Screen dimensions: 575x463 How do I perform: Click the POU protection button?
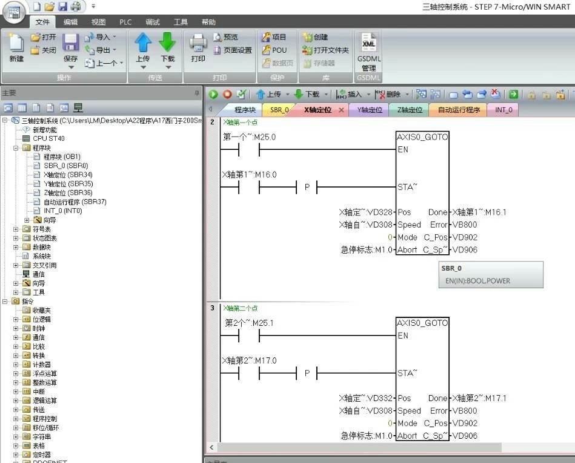coord(274,50)
